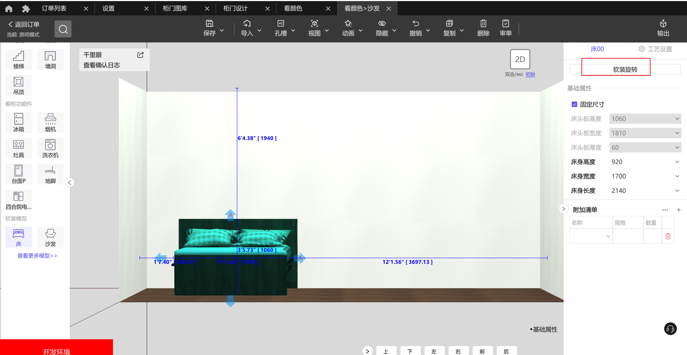The width and height of the screenshot is (687, 355).
Task: Switch to the 柜门设计 tab
Action: (235, 8)
